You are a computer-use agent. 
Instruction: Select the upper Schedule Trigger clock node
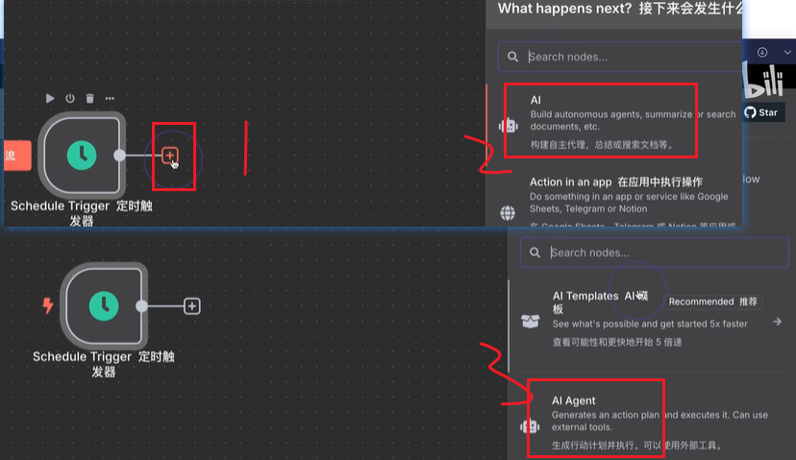click(82, 156)
